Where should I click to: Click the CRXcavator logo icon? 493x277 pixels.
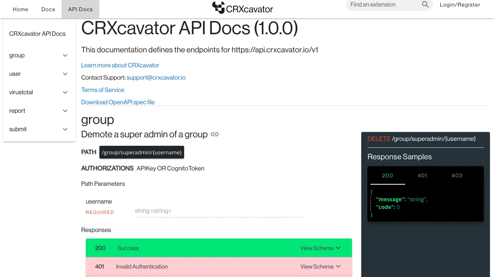coord(218,8)
